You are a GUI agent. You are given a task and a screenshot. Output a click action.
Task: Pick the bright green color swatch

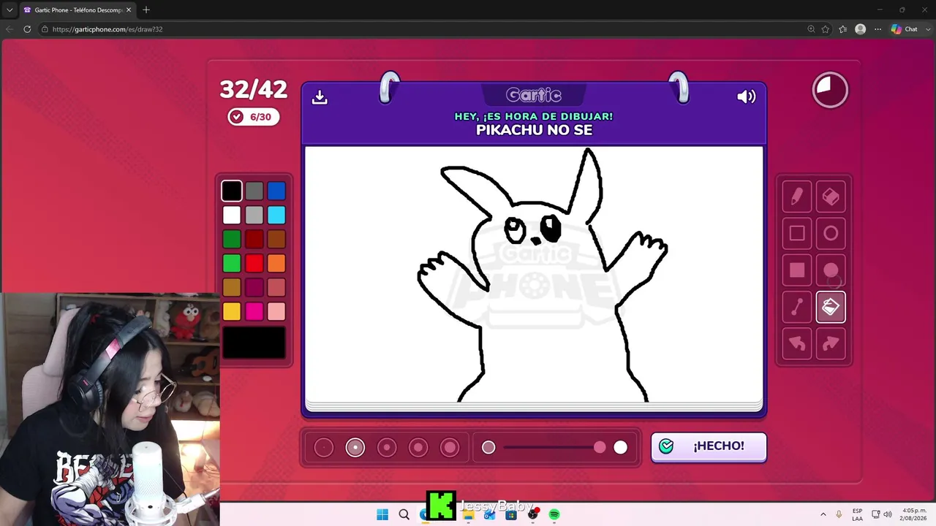pos(232,263)
